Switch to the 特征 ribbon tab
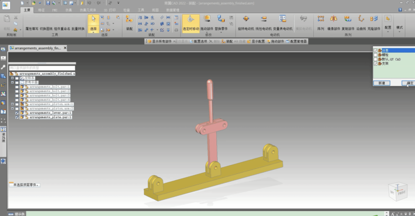This screenshot has height=216, width=415. (x=41, y=9)
